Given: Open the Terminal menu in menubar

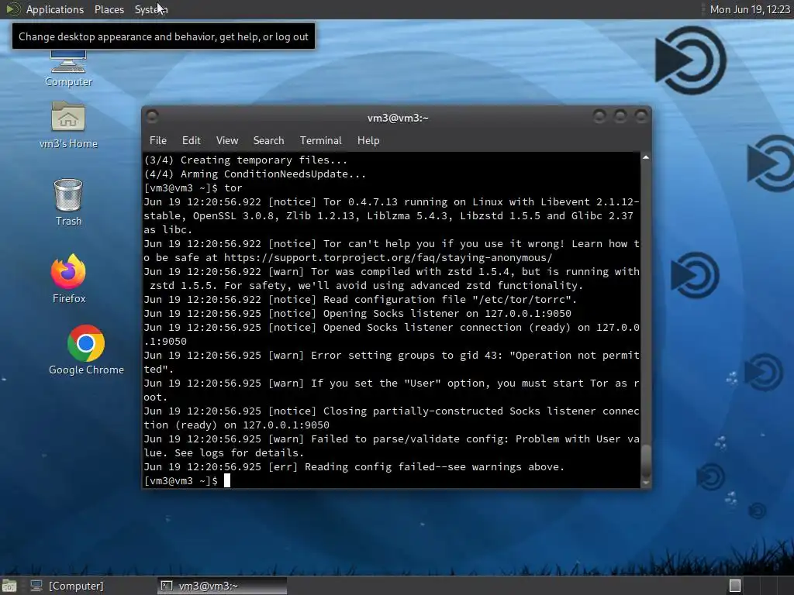Looking at the screenshot, I should 320,141.
